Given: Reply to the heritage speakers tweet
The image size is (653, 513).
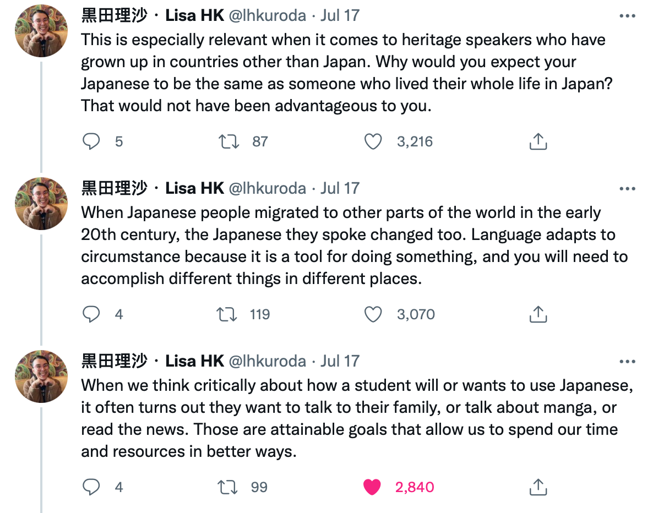Looking at the screenshot, I should (x=91, y=141).
